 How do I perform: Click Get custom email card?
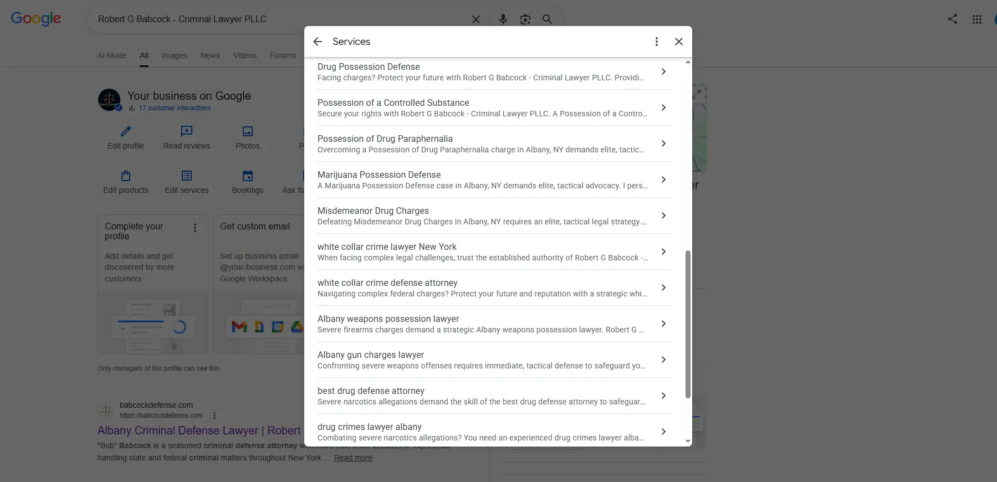[259, 284]
